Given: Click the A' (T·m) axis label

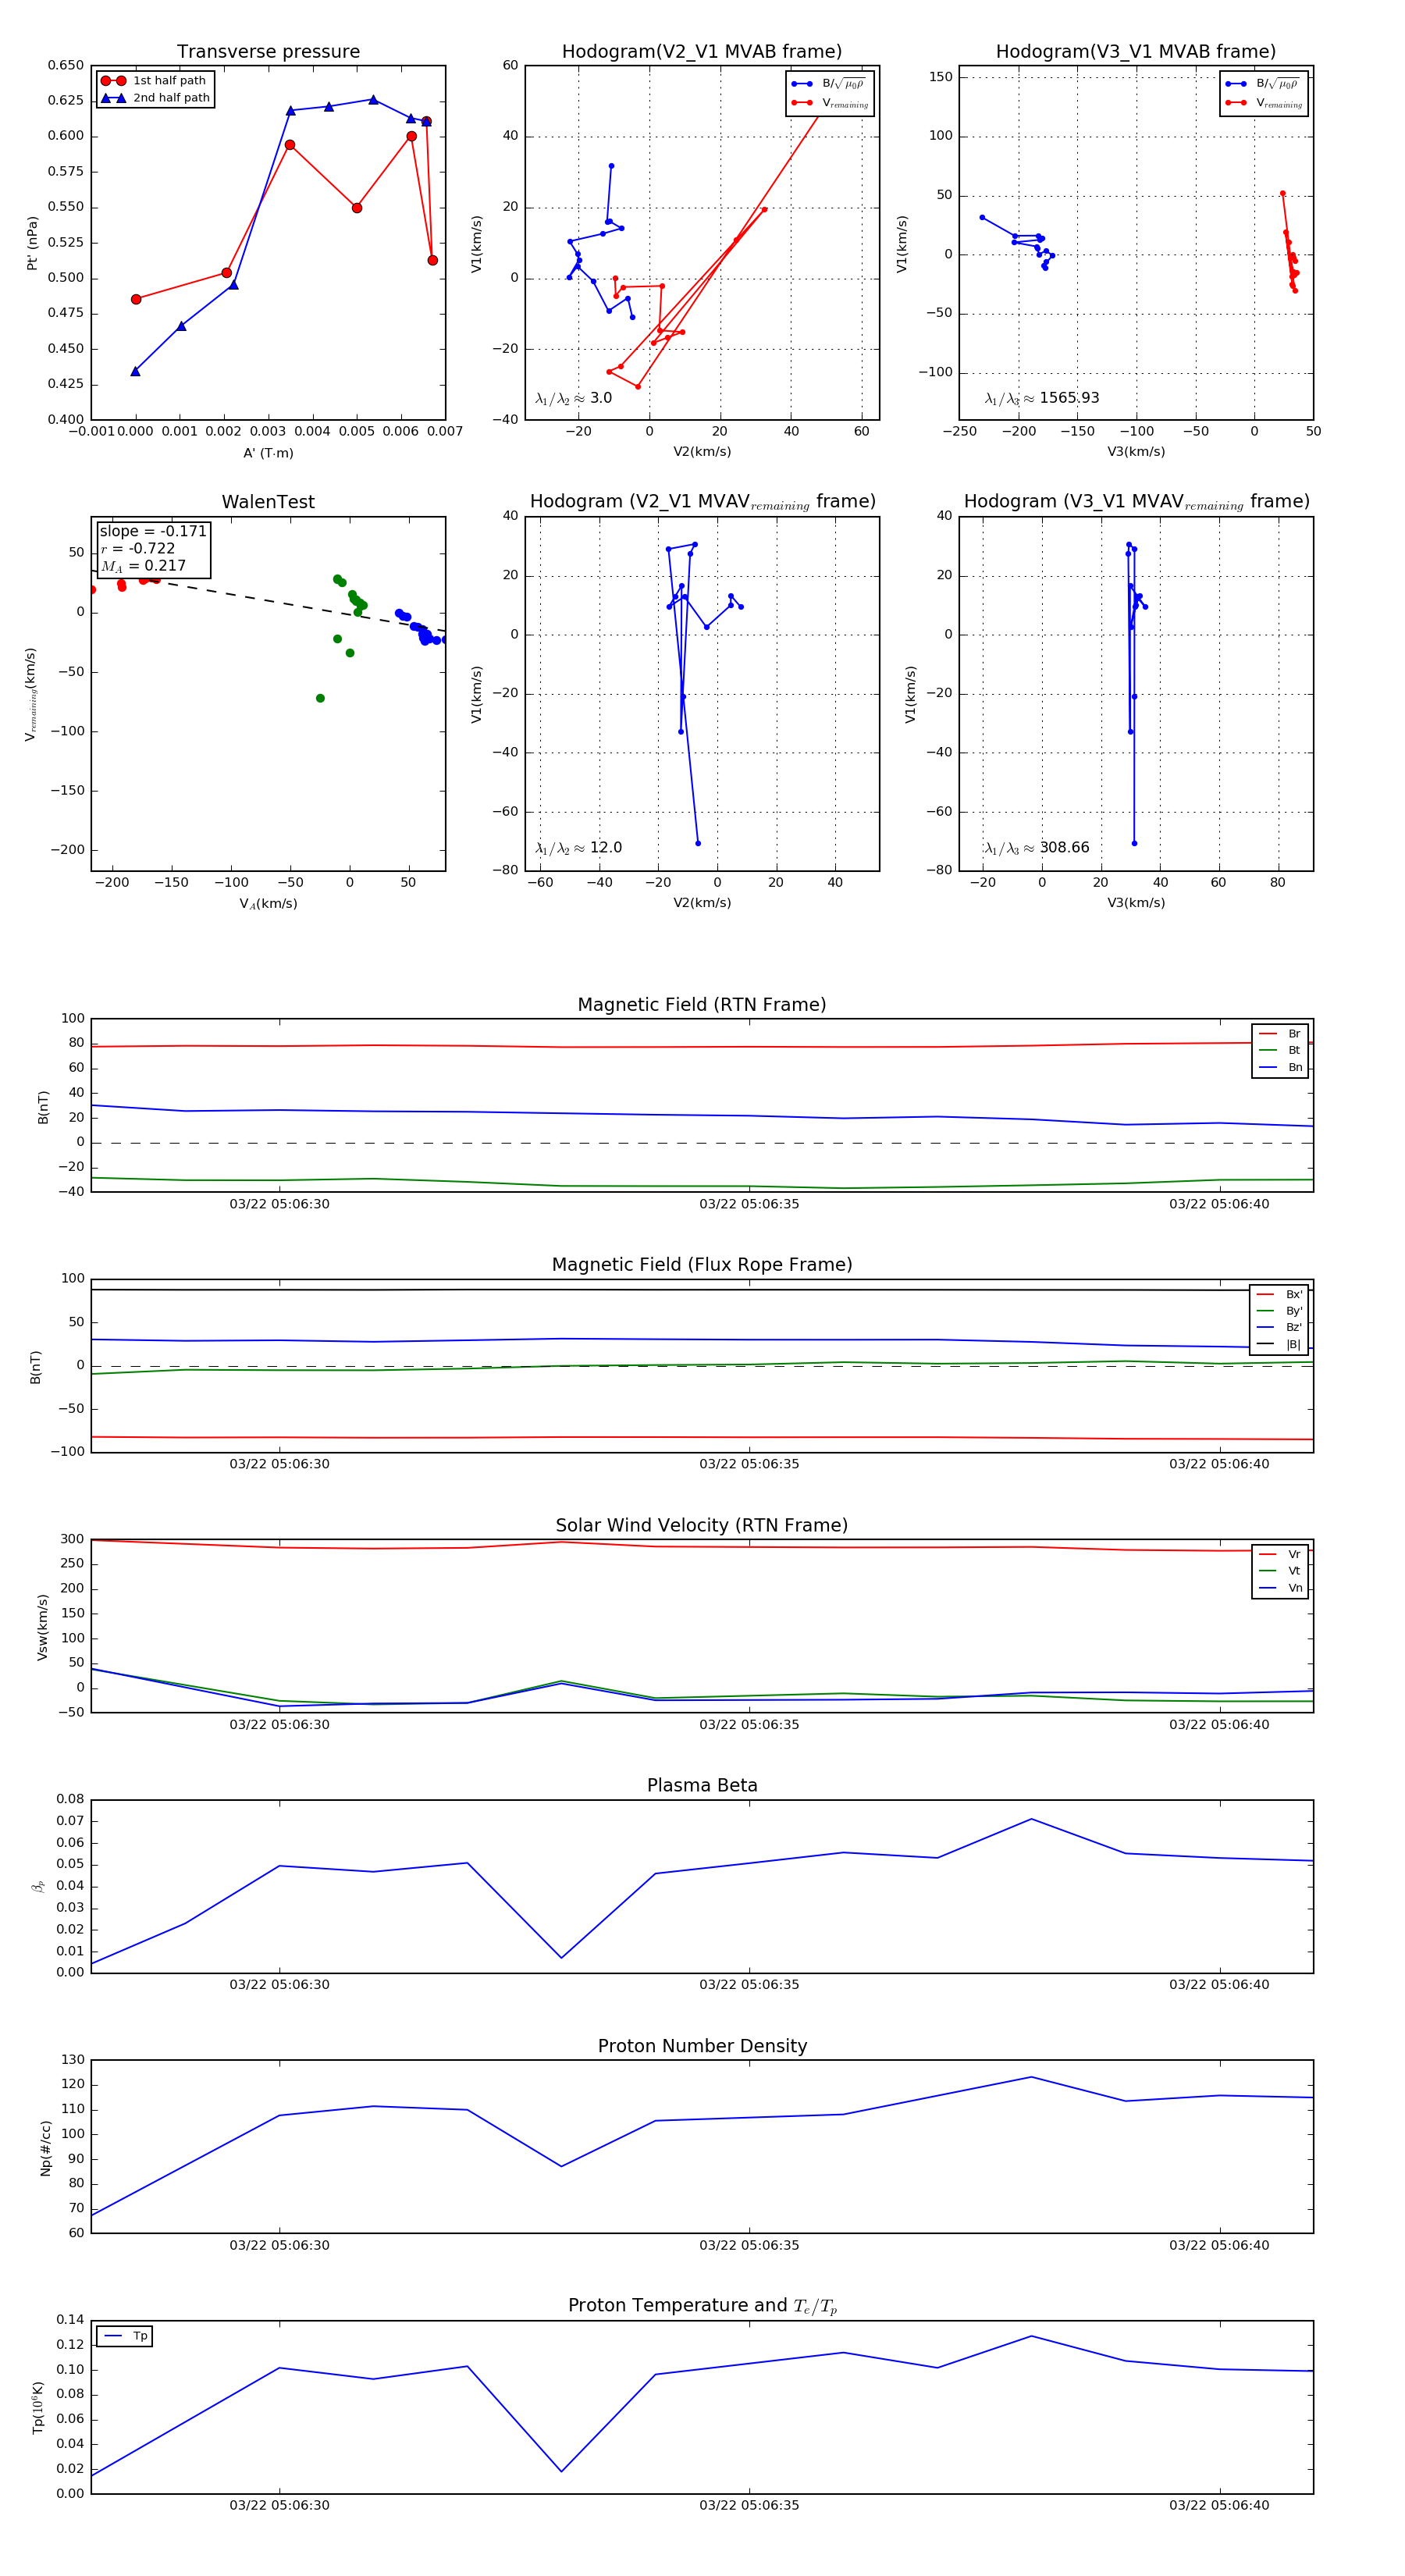Looking at the screenshot, I should [268, 453].
